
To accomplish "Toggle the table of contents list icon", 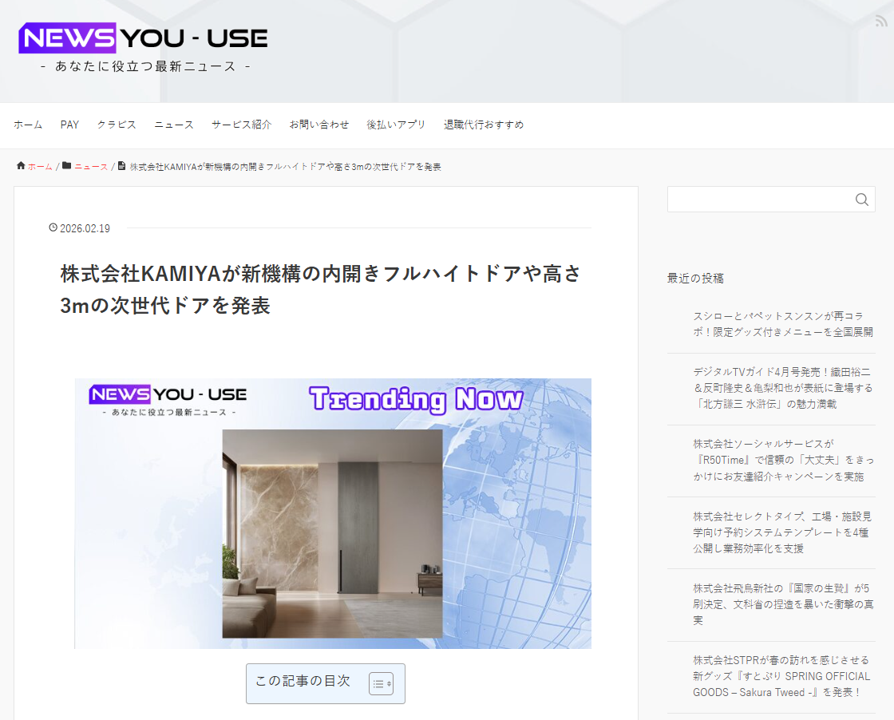I will 381,683.
